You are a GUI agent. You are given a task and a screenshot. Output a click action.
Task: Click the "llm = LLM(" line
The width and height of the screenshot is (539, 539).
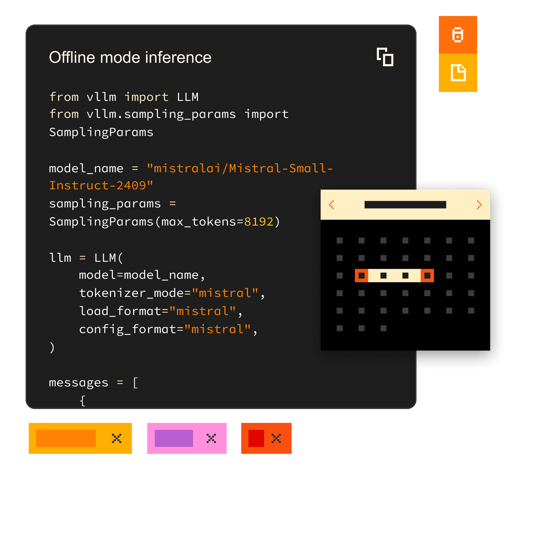pyautogui.click(x=86, y=258)
